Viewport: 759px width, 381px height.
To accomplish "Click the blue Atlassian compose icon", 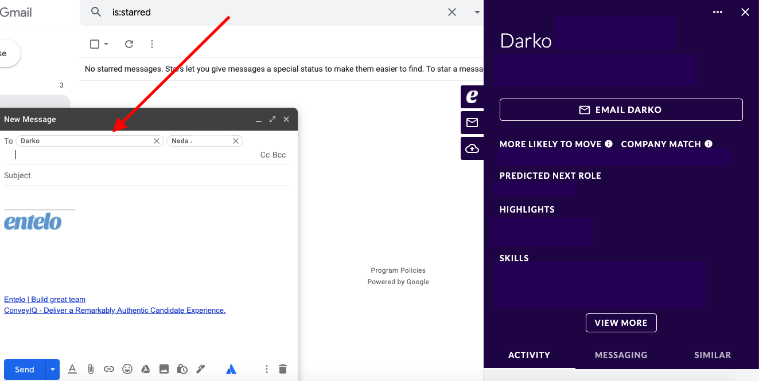I will [x=231, y=370].
